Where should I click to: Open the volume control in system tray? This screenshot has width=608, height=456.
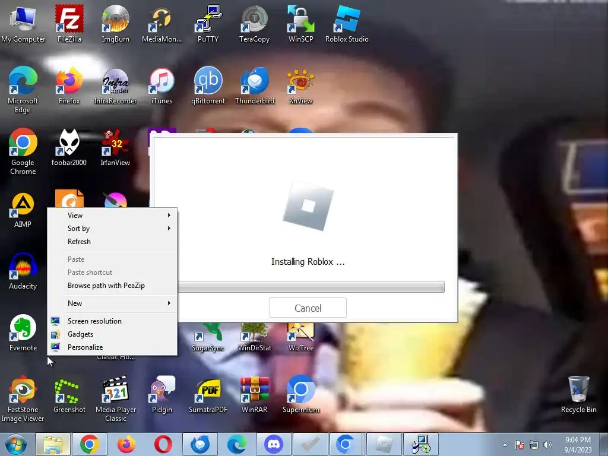[x=547, y=445]
